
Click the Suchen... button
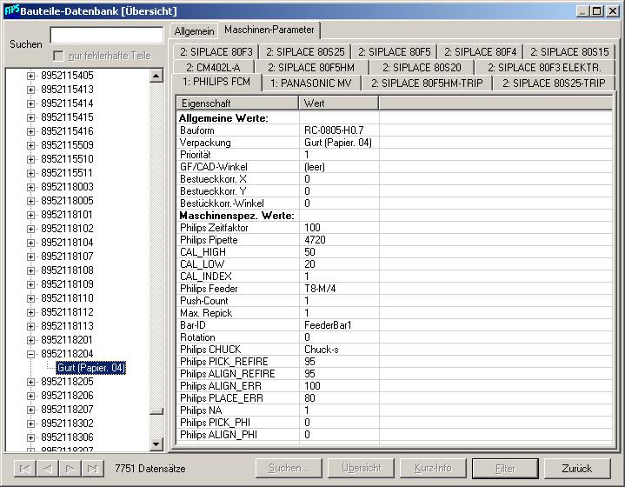click(x=289, y=468)
